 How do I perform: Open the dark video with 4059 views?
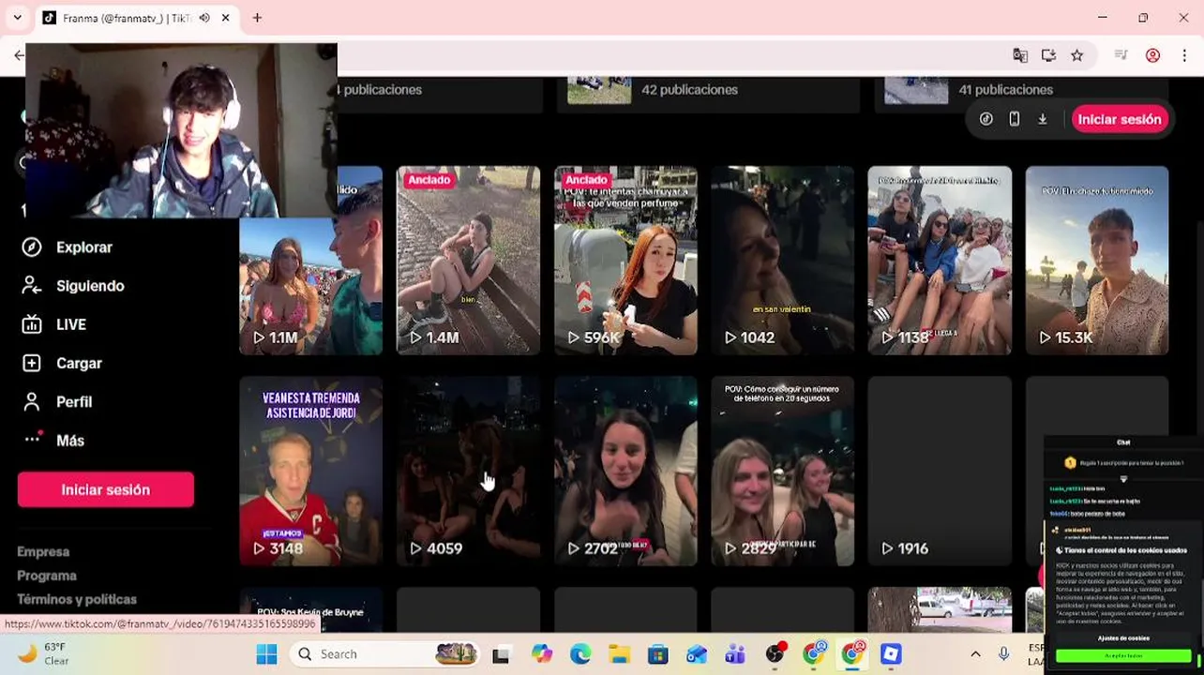468,472
